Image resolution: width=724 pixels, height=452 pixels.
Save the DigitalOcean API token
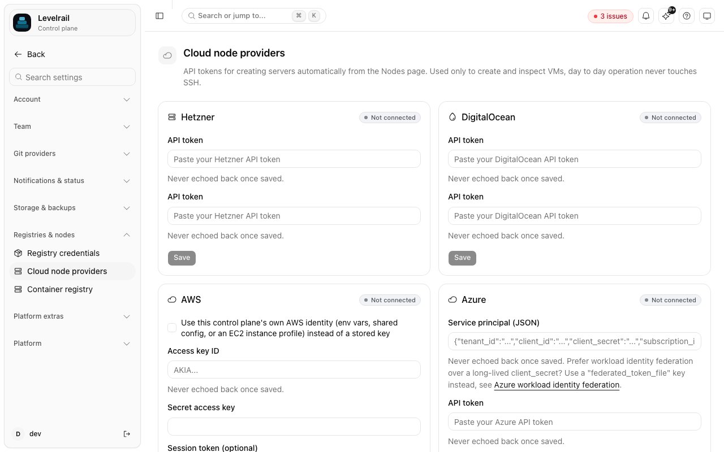pos(463,258)
